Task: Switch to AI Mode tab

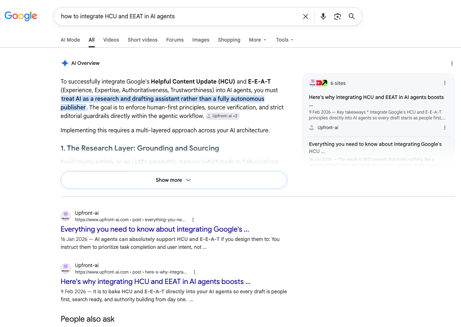Action: point(70,40)
